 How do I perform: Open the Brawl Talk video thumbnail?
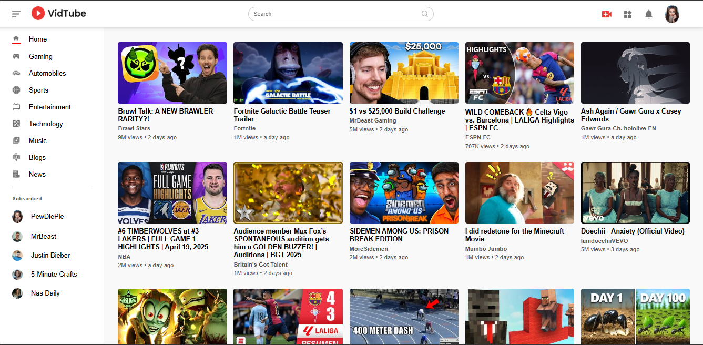click(172, 73)
